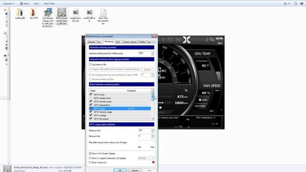Click the graph list scrollbar thumb
Viewport: 306px width, 172px height.
pyautogui.click(x=153, y=96)
